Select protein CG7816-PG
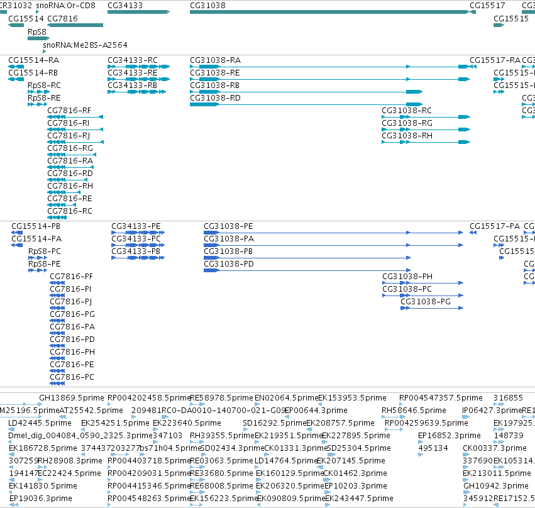 click(x=72, y=314)
